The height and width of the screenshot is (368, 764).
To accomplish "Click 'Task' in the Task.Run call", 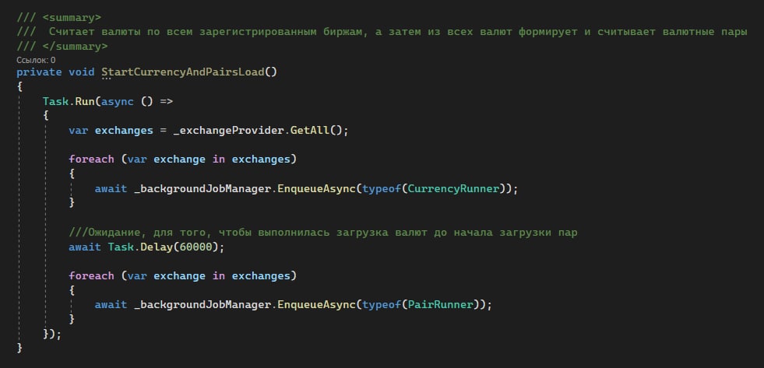I will coord(55,101).
